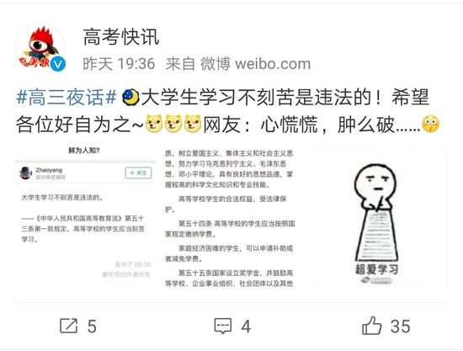Screen dimensions: 463x351
Task: Tap the first doge emoji
Action: [154, 124]
